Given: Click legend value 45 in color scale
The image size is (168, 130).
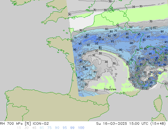Looking at the screenshot, I should point(34,128).
